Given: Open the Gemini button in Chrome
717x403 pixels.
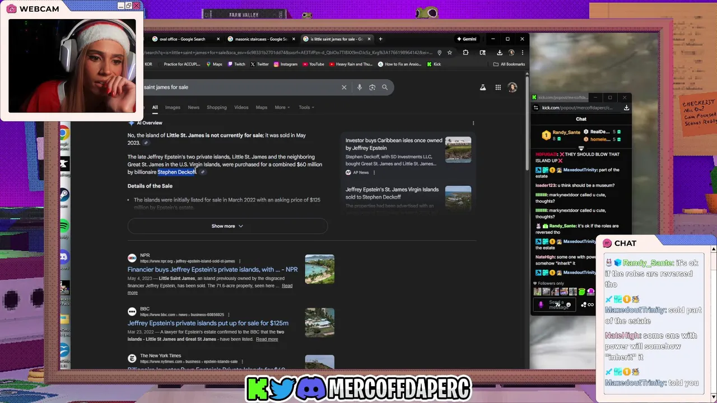Looking at the screenshot, I should click(x=467, y=39).
